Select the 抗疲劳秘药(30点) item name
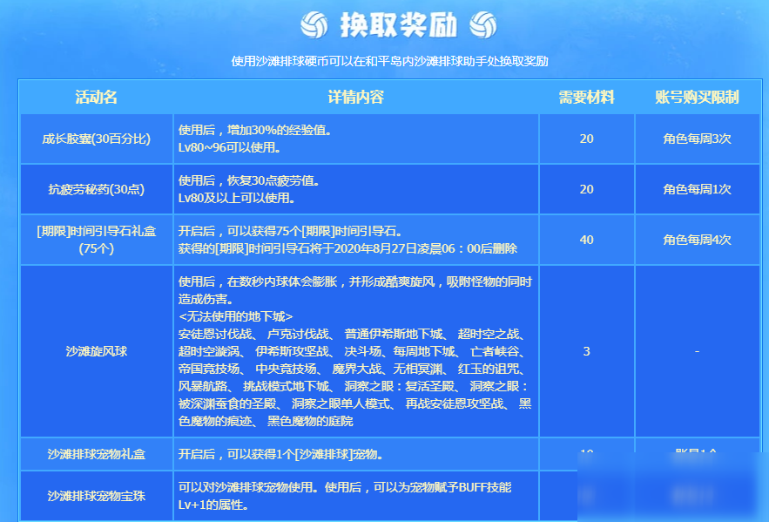Screen dimensions: 769x522 coord(96,189)
